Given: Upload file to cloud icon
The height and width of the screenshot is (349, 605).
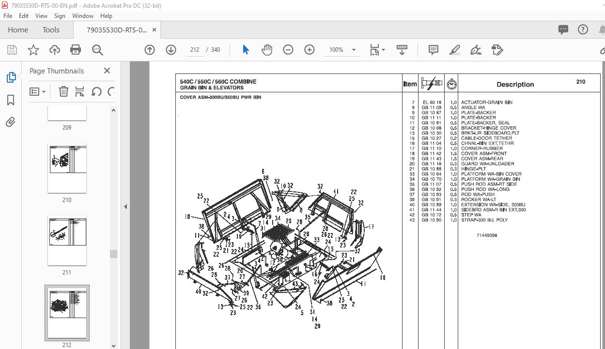Looking at the screenshot, I should tap(55, 50).
